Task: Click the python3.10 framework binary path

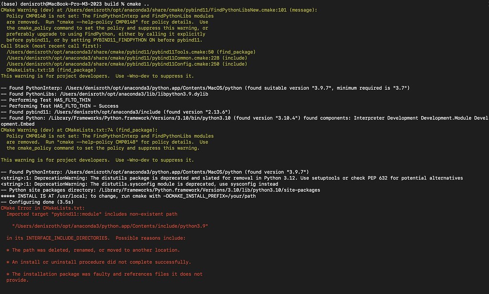Action: 139,118
